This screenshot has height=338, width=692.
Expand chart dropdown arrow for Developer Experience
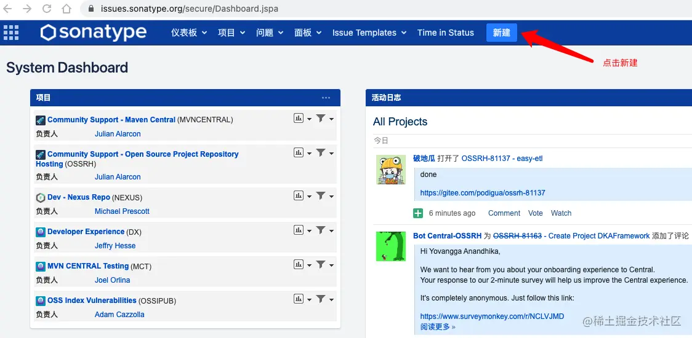(309, 230)
